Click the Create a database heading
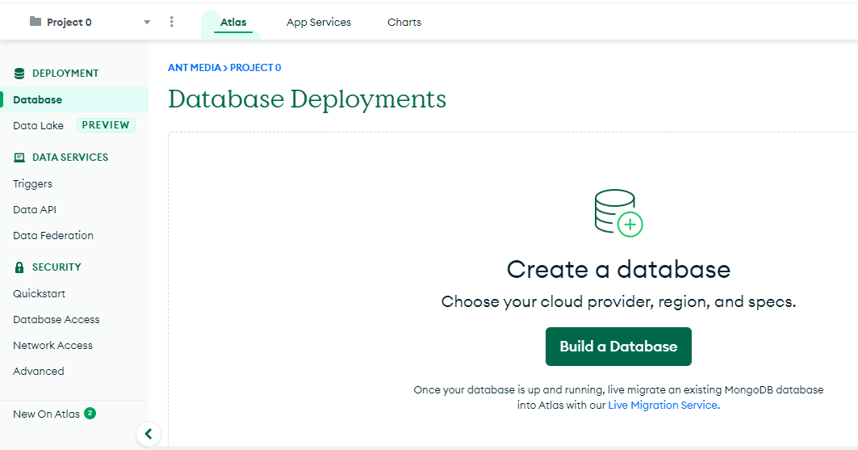Image resolution: width=858 pixels, height=450 pixels. click(x=618, y=269)
